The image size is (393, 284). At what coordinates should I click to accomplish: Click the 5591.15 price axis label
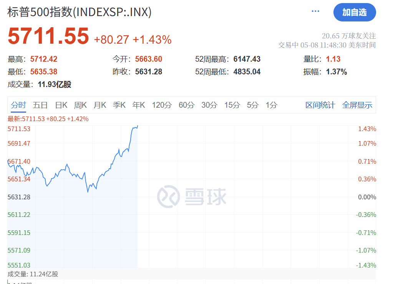pos(19,233)
